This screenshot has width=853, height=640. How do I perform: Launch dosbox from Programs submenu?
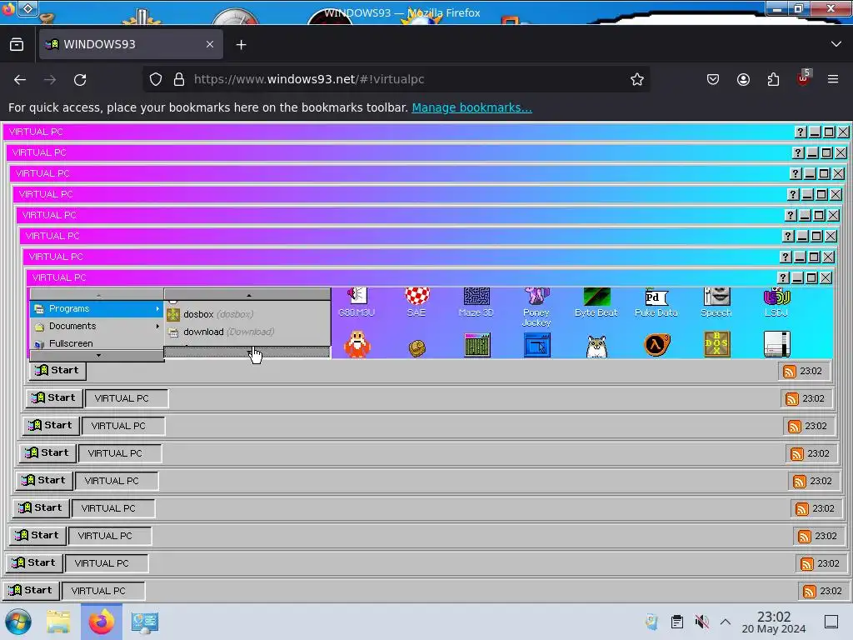click(247, 314)
